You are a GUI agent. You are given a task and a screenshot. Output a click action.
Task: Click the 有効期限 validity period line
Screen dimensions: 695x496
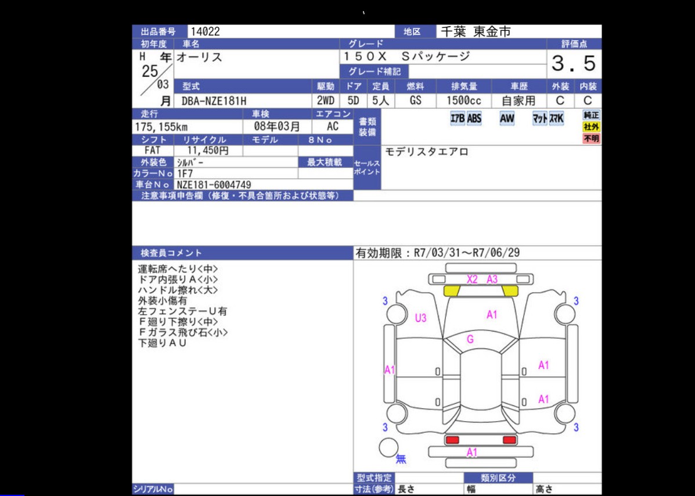point(438,253)
